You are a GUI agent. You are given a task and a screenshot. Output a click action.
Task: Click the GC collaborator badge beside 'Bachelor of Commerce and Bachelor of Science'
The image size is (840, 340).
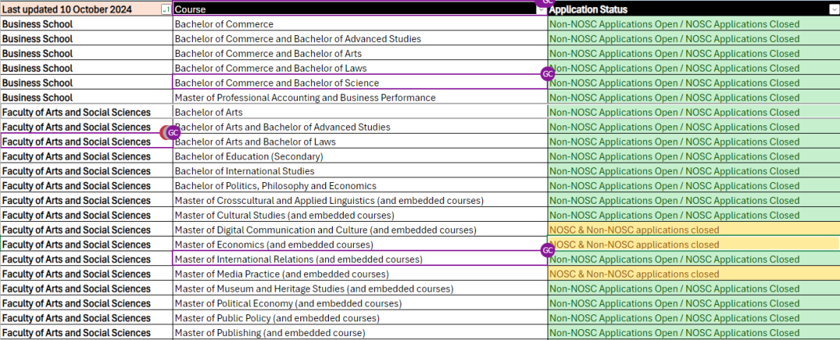[x=548, y=74]
